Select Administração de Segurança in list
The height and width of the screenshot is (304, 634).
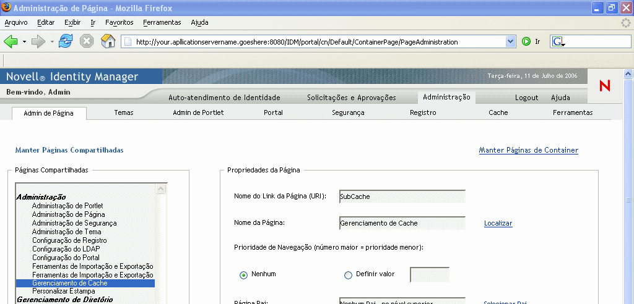pyautogui.click(x=74, y=223)
